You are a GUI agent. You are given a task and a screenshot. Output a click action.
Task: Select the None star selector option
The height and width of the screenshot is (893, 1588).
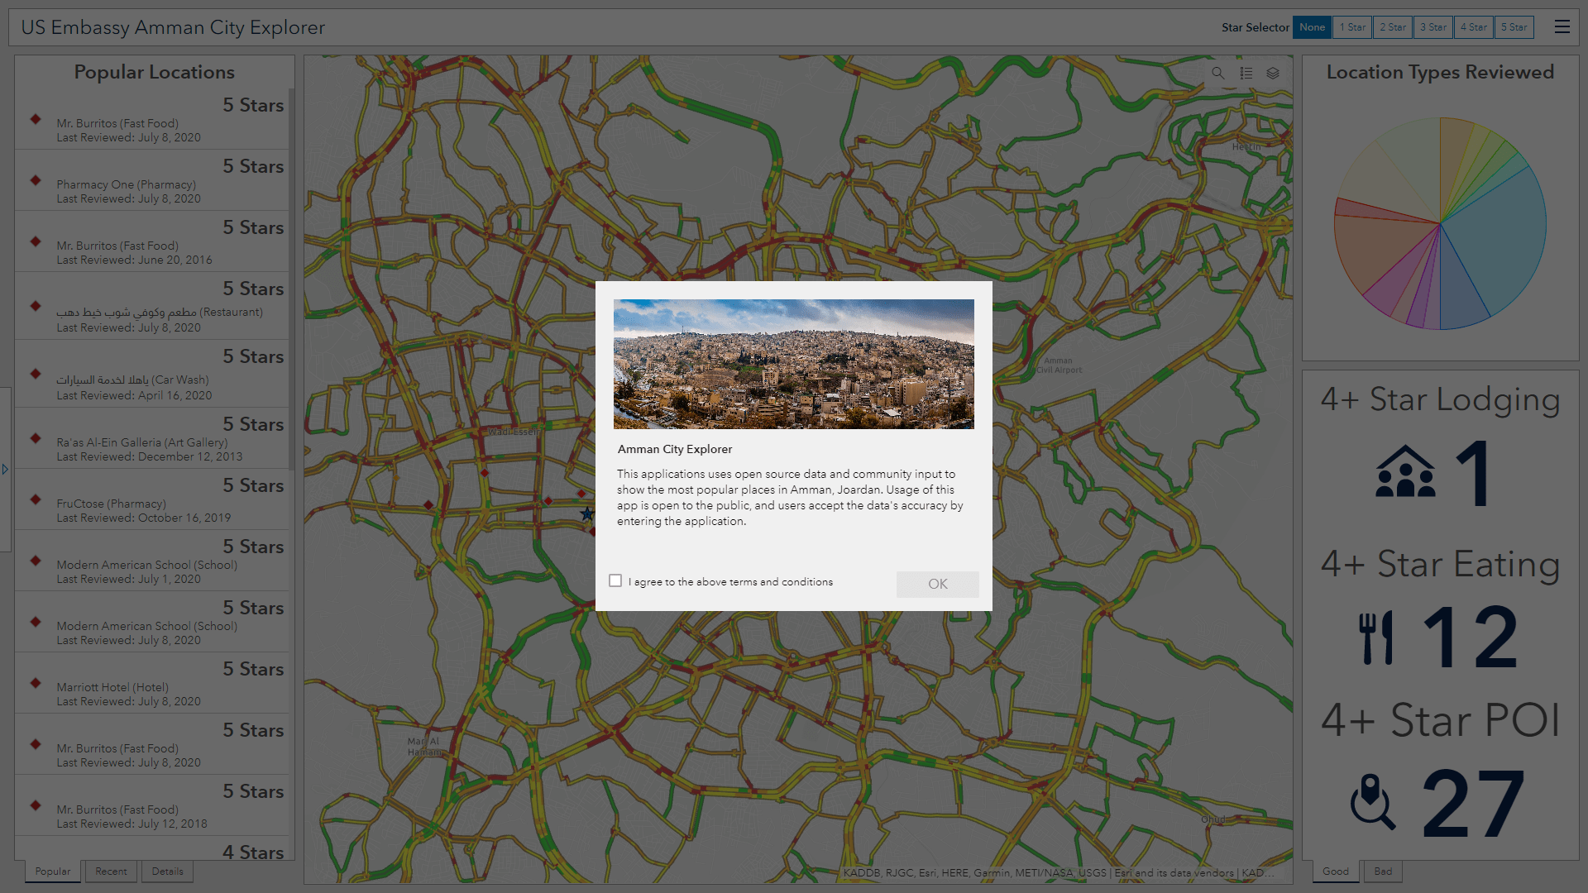[x=1312, y=27]
